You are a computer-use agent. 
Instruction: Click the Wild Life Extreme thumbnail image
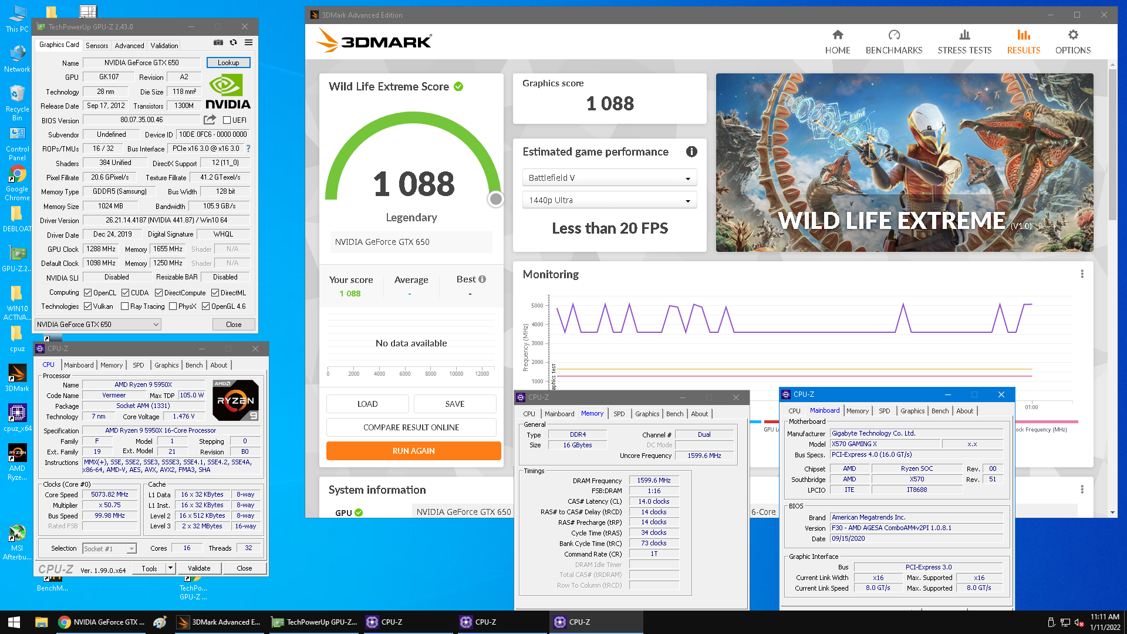click(904, 163)
